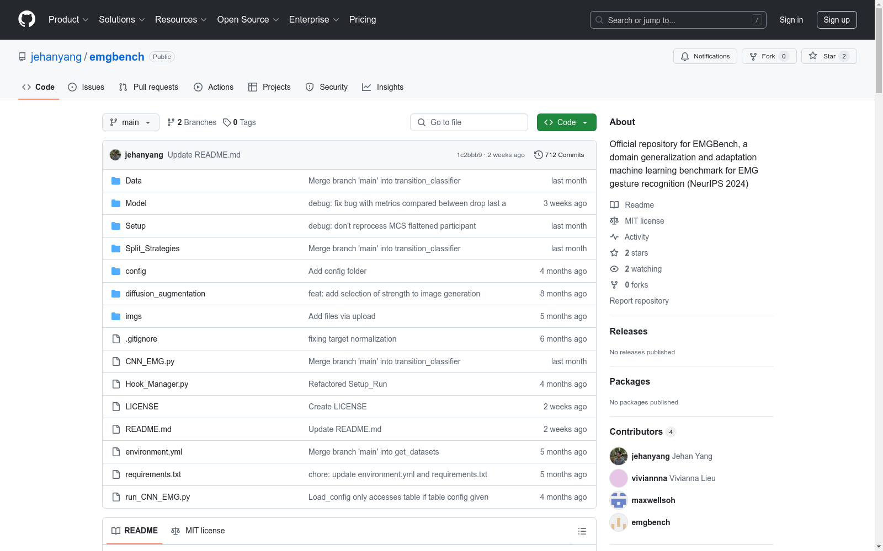Open the Insights tab
This screenshot has height=551, width=883.
(383, 87)
